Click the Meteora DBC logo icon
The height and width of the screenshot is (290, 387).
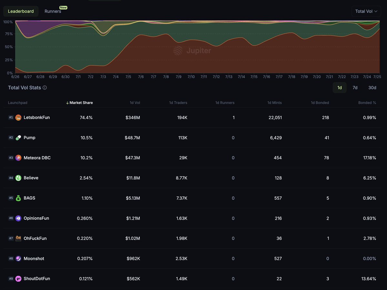pyautogui.click(x=18, y=158)
